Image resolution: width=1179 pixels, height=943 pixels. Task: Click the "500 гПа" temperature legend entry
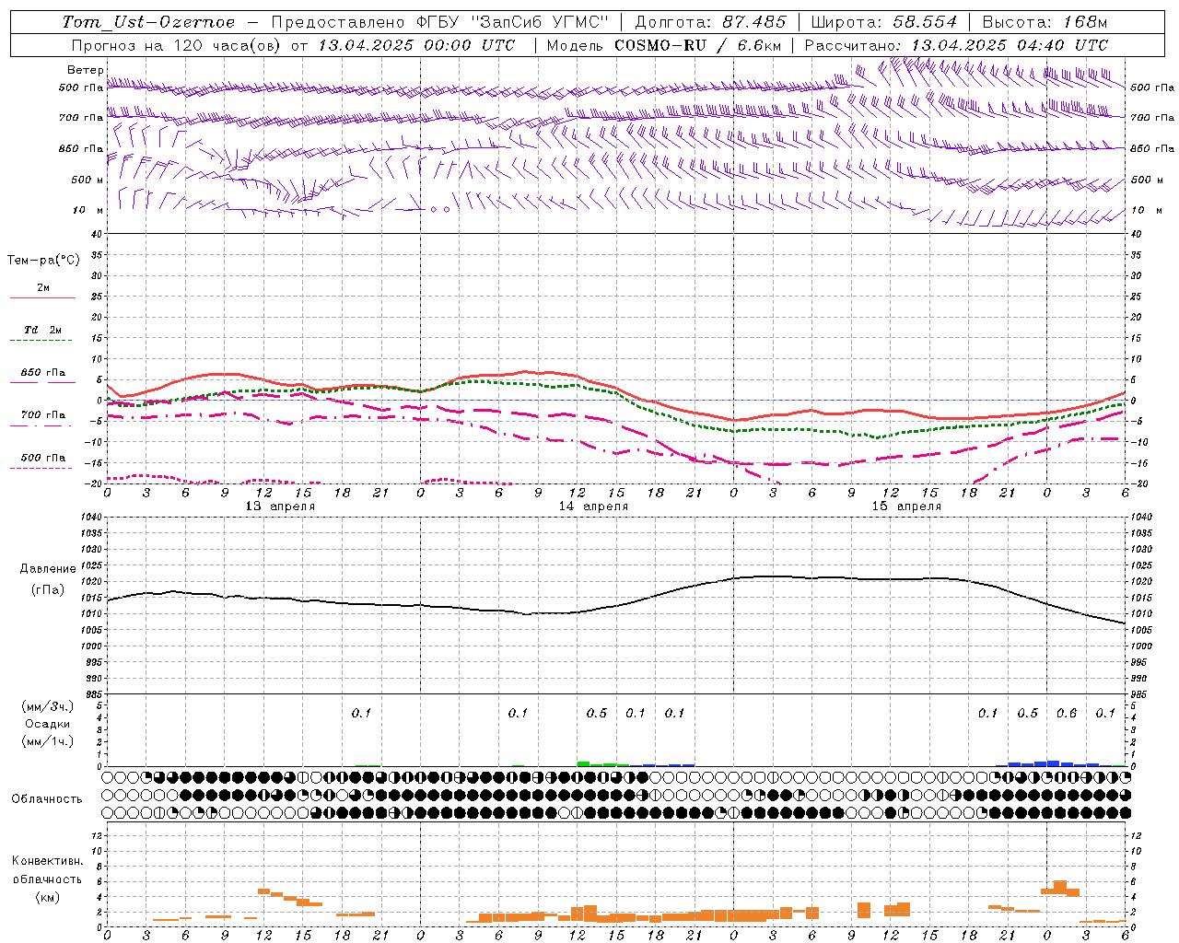[42, 458]
